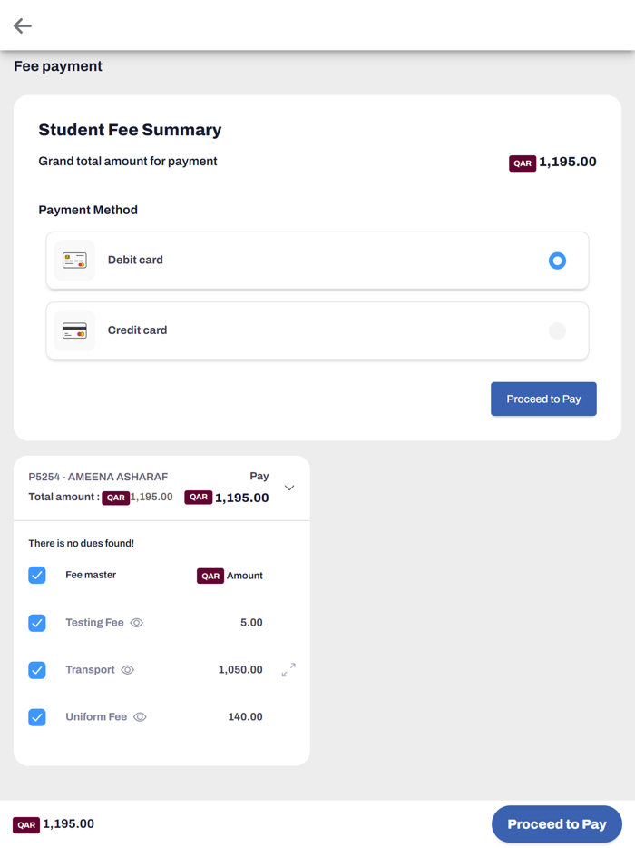This screenshot has width=635, height=848.
Task: Show Testing Fee details via eye icon
Action: click(x=137, y=623)
